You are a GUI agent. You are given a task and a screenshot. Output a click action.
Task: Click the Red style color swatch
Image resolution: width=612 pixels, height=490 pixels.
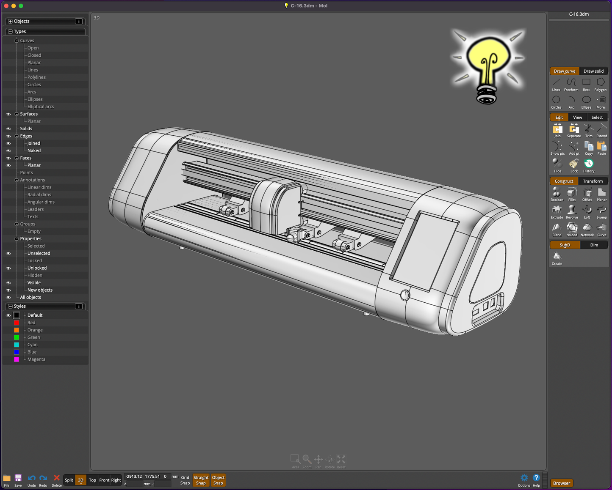tap(17, 323)
